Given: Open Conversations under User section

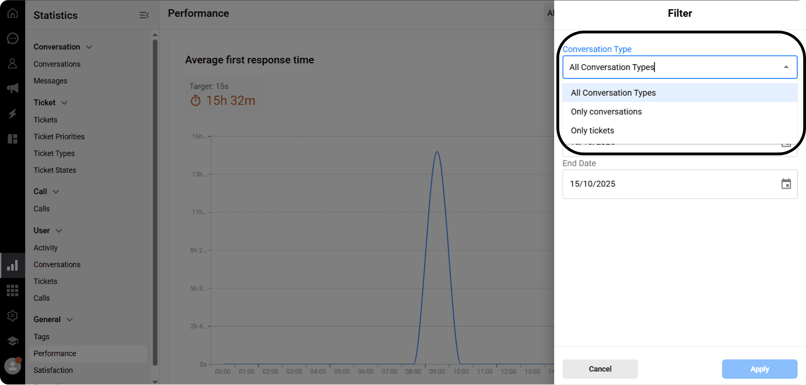Looking at the screenshot, I should click(57, 265).
